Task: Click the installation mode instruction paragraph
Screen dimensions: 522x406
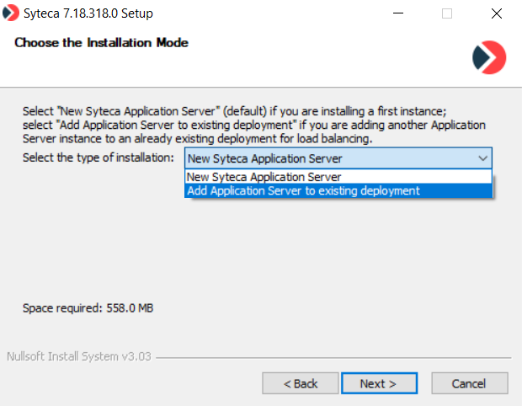Action: 253,124
